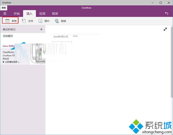
Task: Click the 8:15 page time
Action: point(75,36)
